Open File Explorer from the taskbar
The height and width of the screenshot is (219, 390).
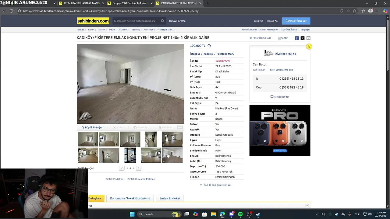click(x=213, y=214)
